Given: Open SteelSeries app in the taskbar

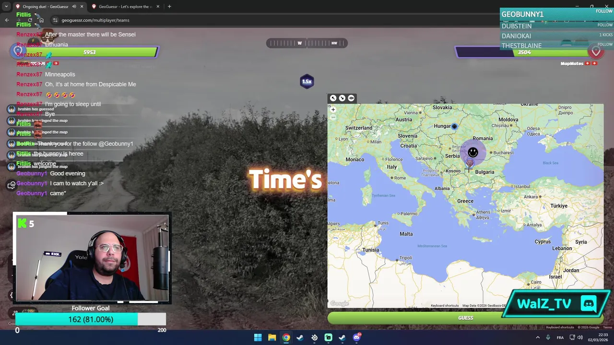Looking at the screenshot, I should tap(314, 337).
